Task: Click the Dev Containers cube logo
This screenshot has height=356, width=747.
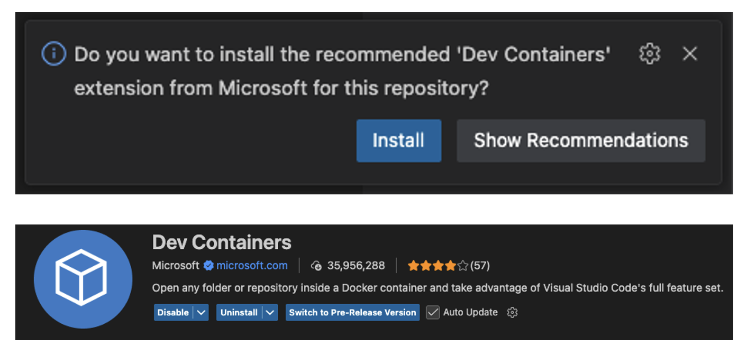Action: click(83, 278)
